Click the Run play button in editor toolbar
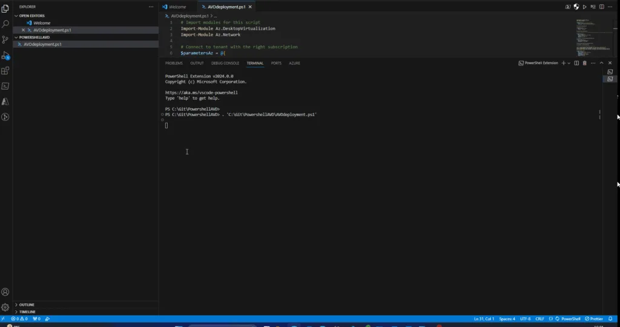 pos(584,7)
